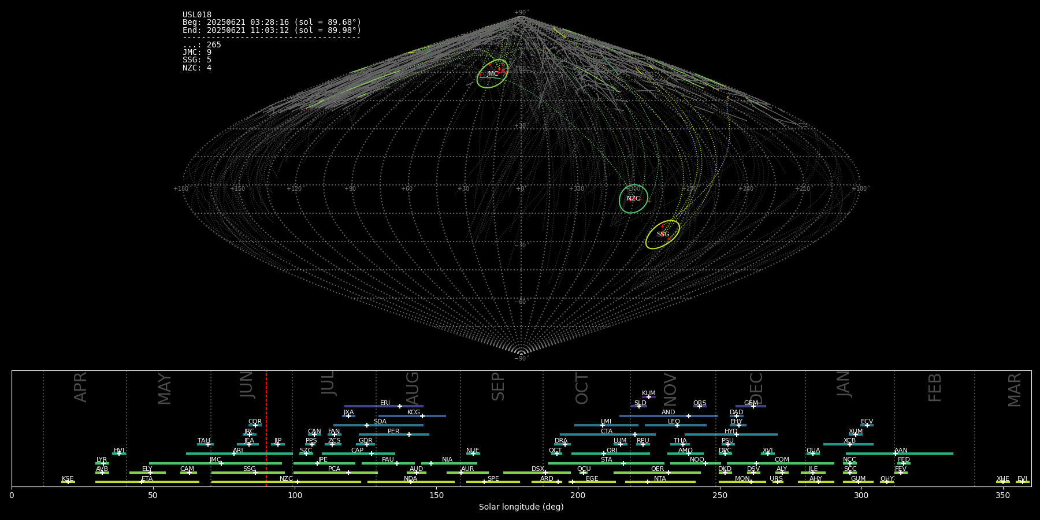Click the NZC radiant circle on the sky map
Viewport: 1040px width, 520px height.
[x=633, y=199]
